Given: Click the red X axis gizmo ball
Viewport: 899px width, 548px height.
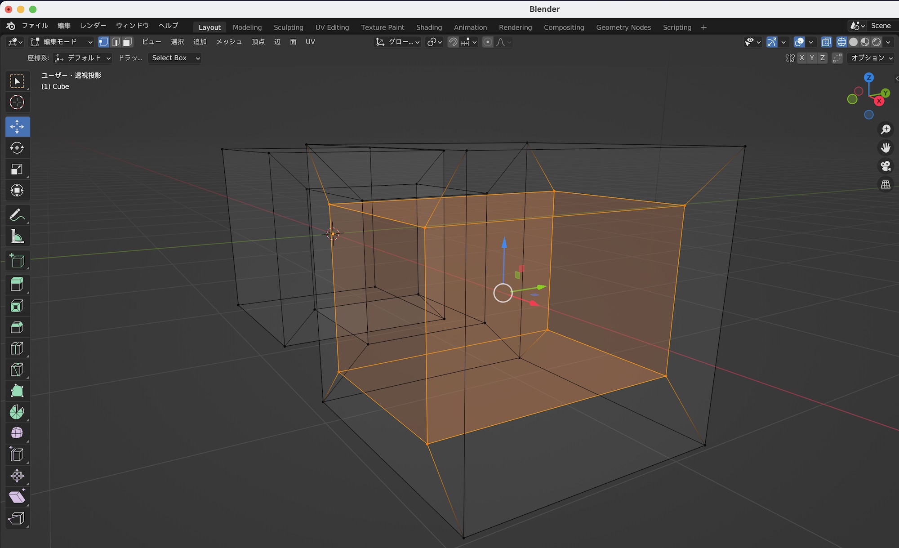Looking at the screenshot, I should point(879,101).
